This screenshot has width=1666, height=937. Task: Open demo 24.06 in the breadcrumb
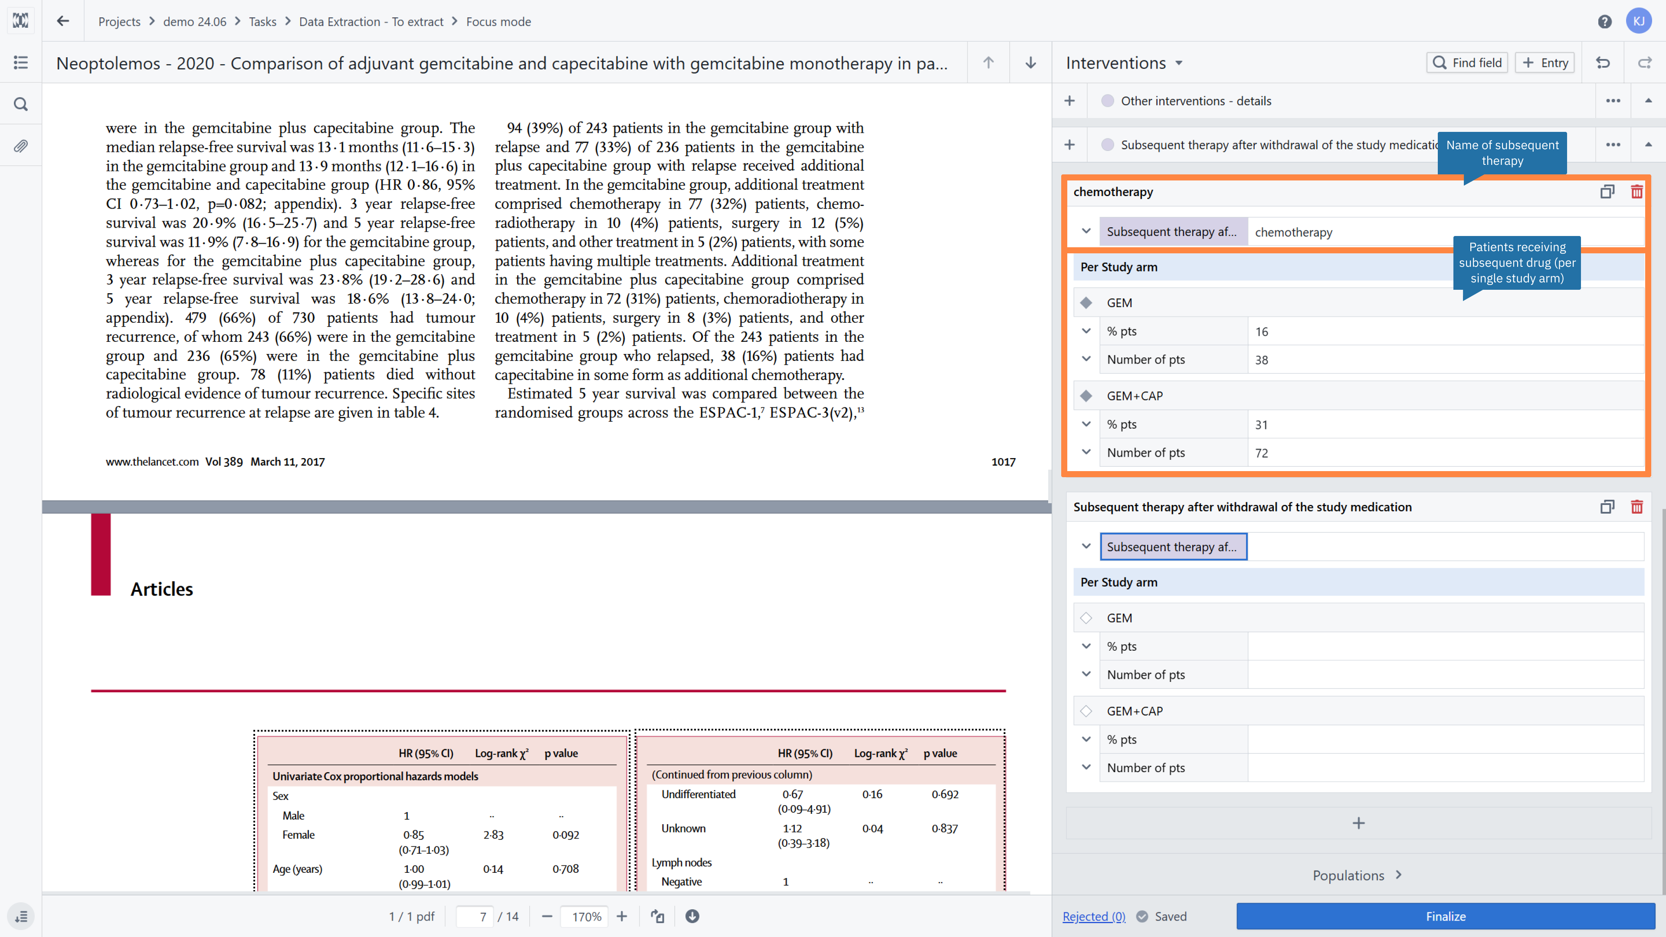(194, 21)
